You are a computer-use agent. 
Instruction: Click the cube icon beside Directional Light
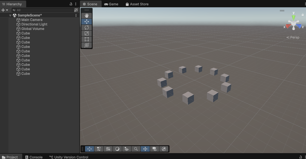tap(18, 24)
